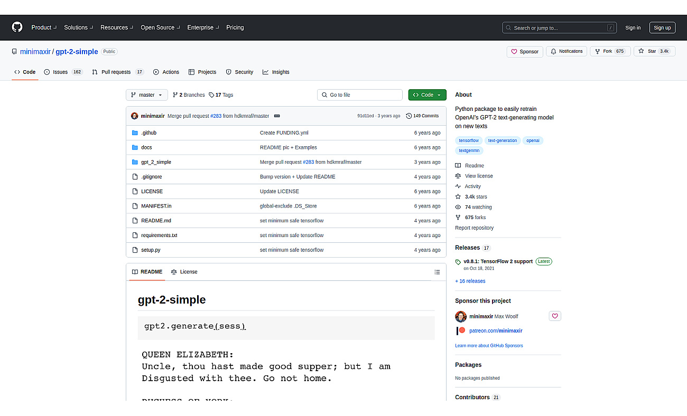The height and width of the screenshot is (416, 687).
Task: Focus the Search or jump to field
Action: pos(559,28)
